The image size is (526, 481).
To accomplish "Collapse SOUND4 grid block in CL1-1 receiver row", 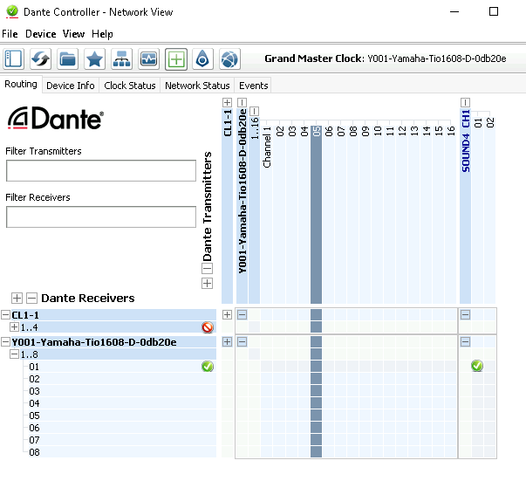I will click(465, 314).
